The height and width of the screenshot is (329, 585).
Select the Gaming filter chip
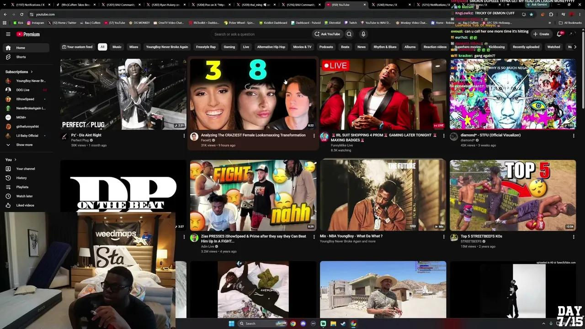pyautogui.click(x=229, y=47)
